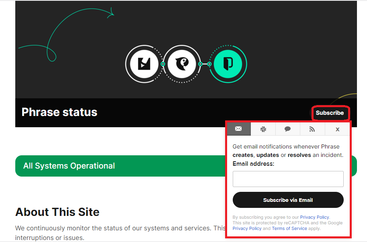Open the Terms of Service link
Viewport: 367px width, 242px height.
(x=289, y=228)
